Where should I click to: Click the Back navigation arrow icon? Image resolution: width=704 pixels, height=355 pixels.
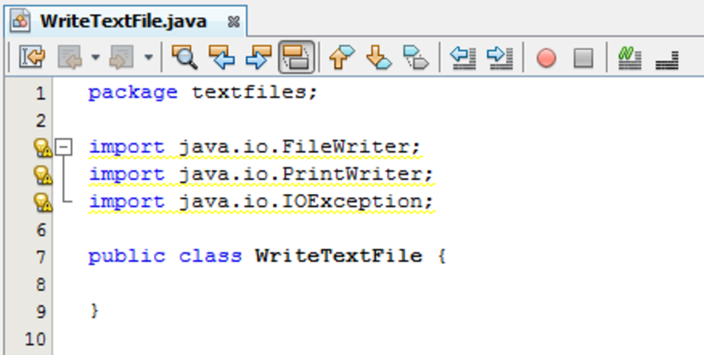[x=71, y=58]
